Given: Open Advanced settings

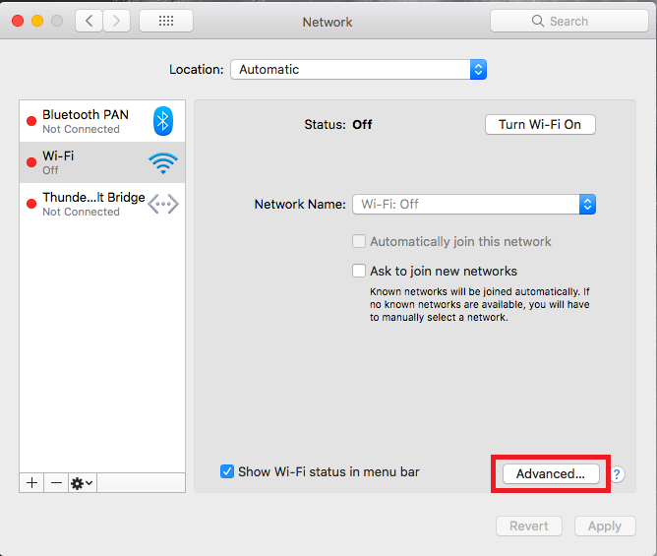Looking at the screenshot, I should pos(551,473).
